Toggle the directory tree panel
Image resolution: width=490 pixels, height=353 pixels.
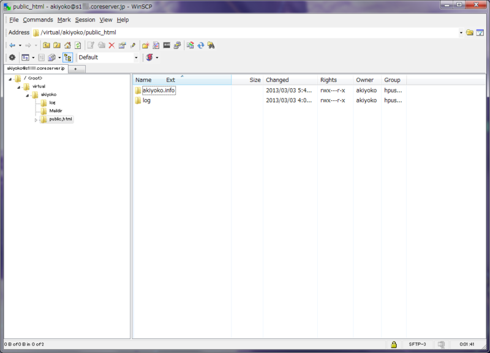pyautogui.click(x=67, y=58)
